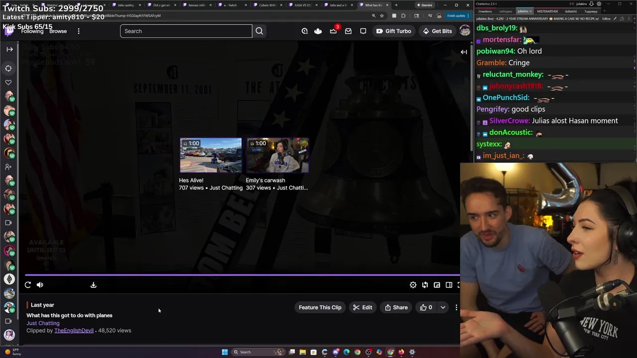Open File Explorer from the taskbar
Screen dimensions: 637x358
pos(303,352)
